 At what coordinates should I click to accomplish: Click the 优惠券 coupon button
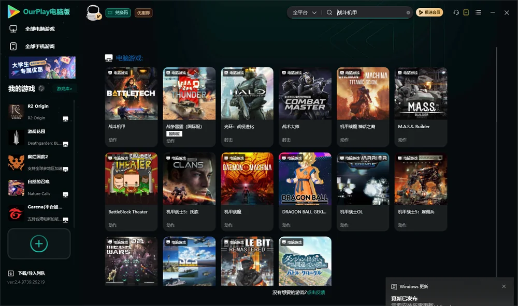click(x=143, y=13)
